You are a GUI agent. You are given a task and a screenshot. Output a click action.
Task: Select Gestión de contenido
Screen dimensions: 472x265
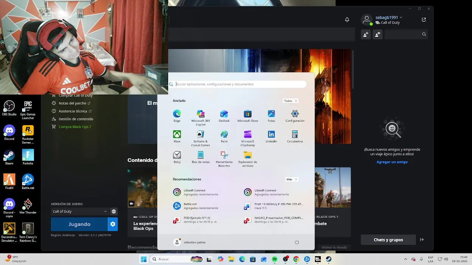tap(73, 119)
